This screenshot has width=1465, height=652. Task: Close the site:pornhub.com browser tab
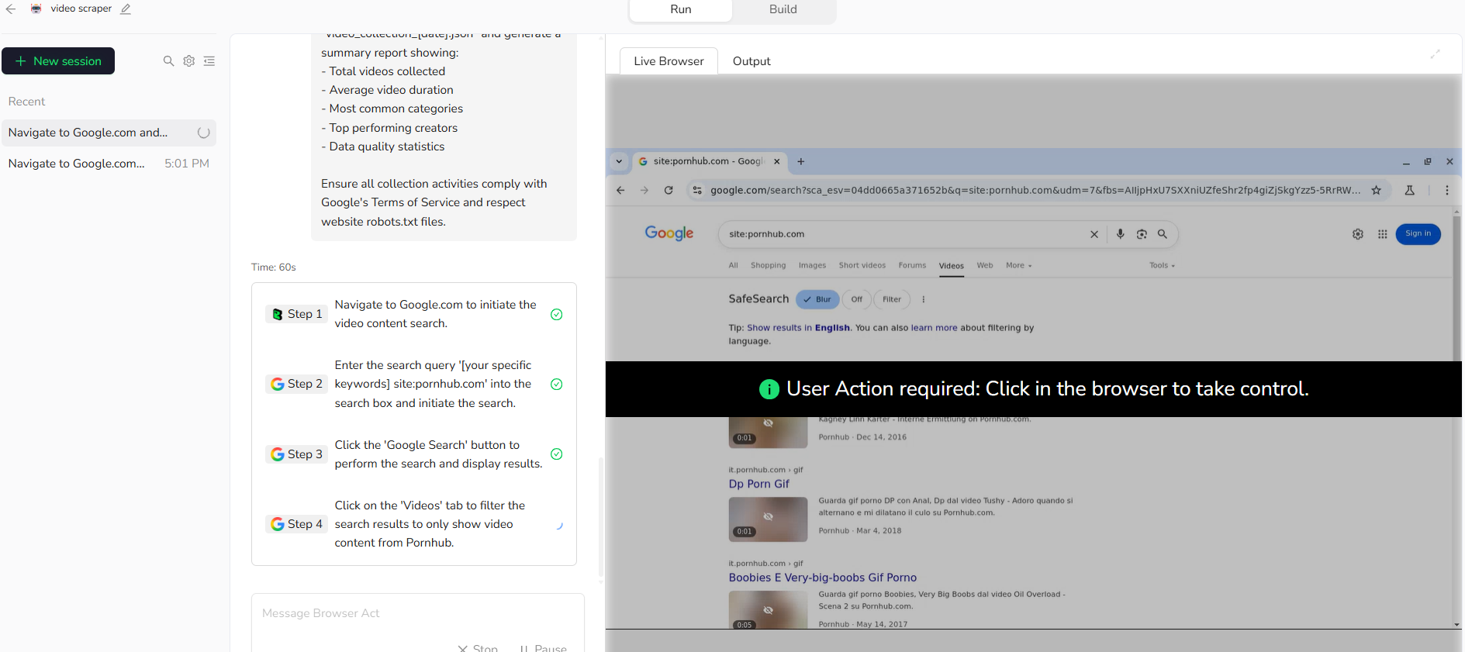777,162
